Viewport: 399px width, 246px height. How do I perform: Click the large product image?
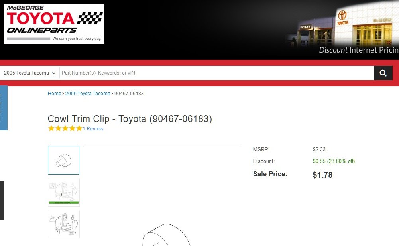[x=162, y=196]
